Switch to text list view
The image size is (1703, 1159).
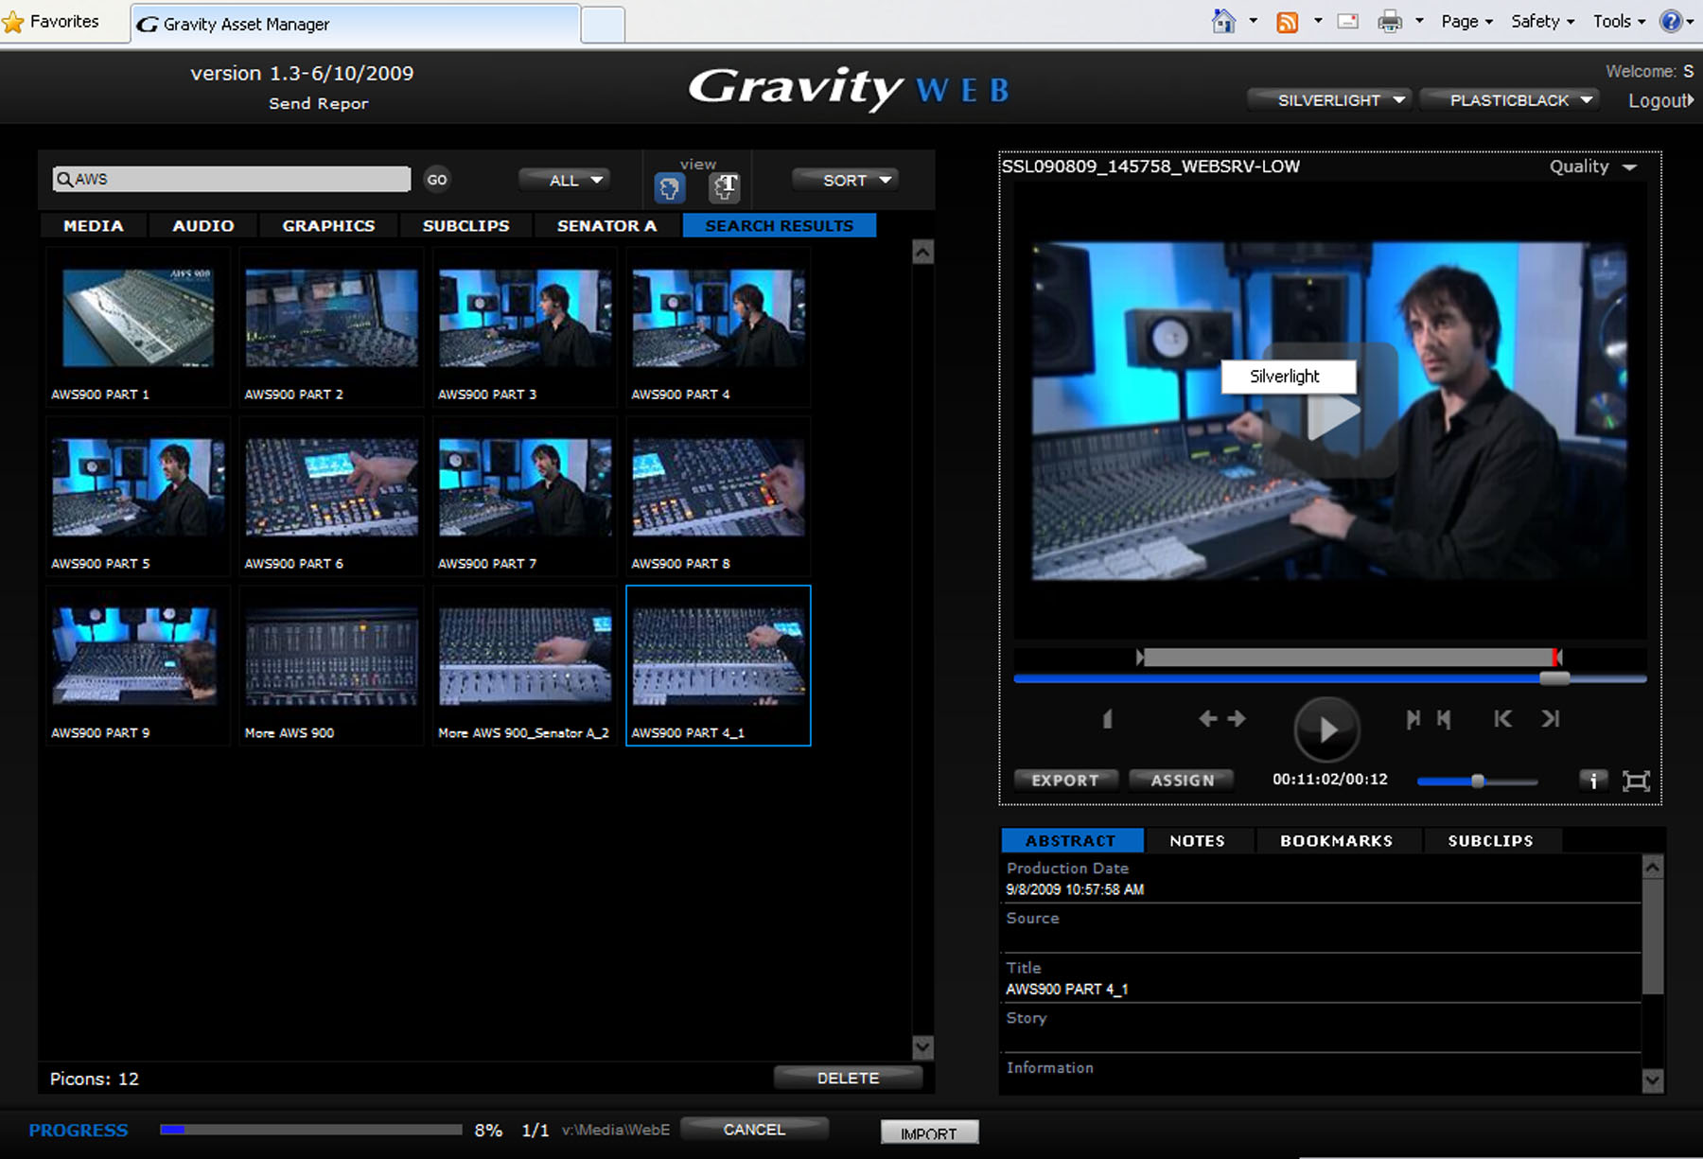(725, 187)
